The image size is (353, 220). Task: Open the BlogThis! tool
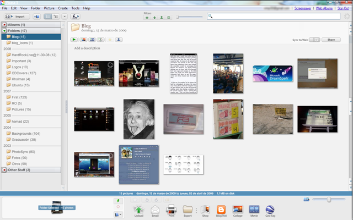coord(221,211)
